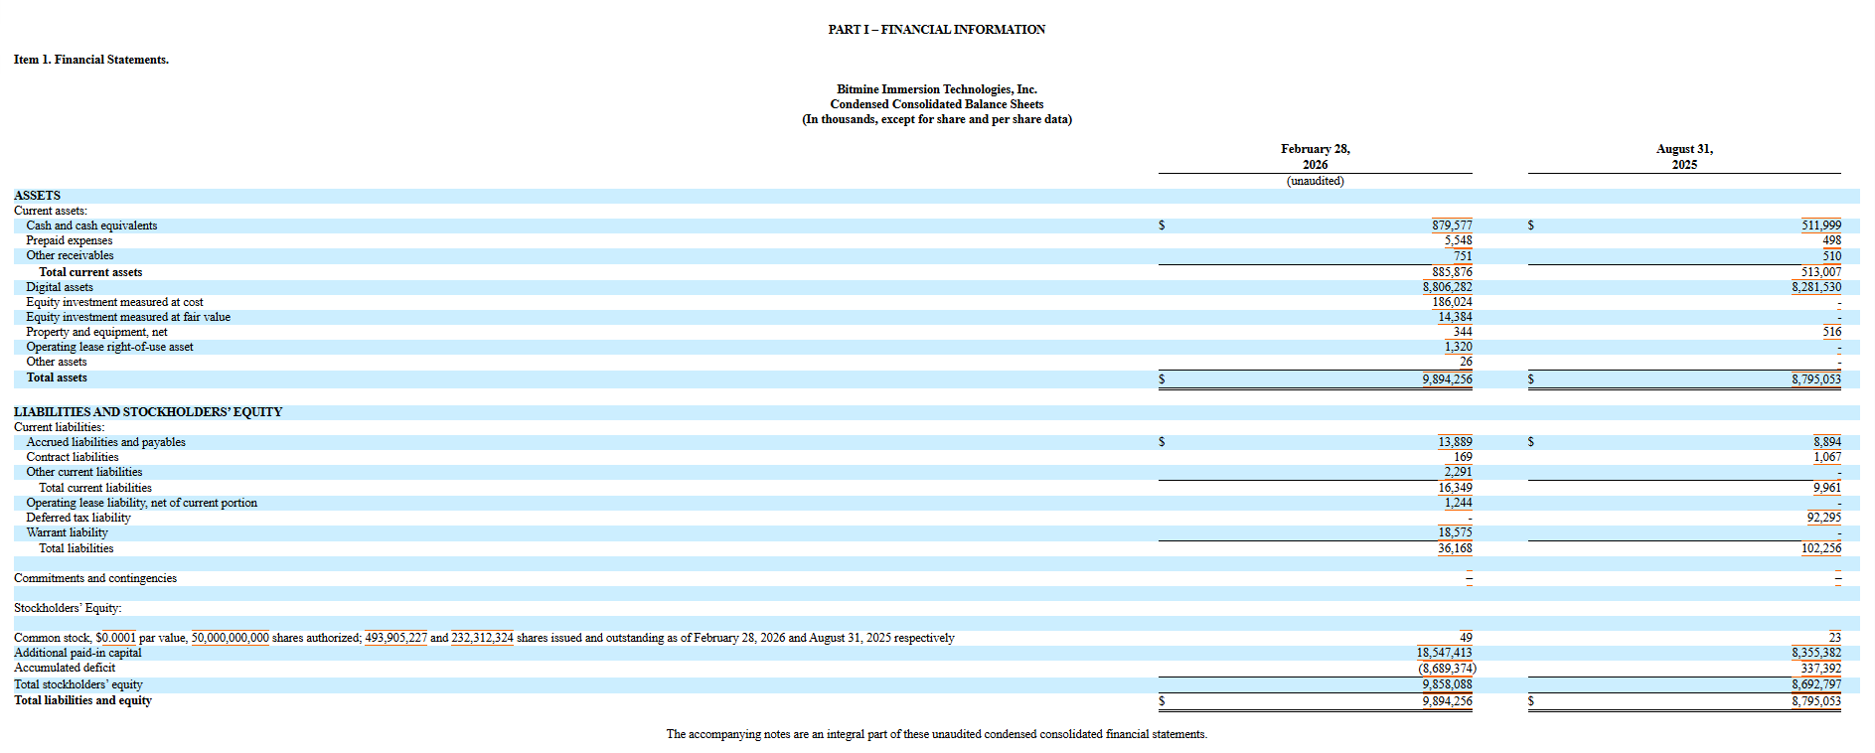Image resolution: width=1875 pixels, height=753 pixels.
Task: Click the cash and cash equivalents value 879,577
Action: tap(1452, 226)
